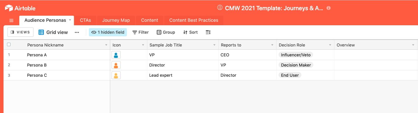Image resolution: width=418 pixels, height=113 pixels.
Task: Click the Airtable logo
Action: [20, 8]
